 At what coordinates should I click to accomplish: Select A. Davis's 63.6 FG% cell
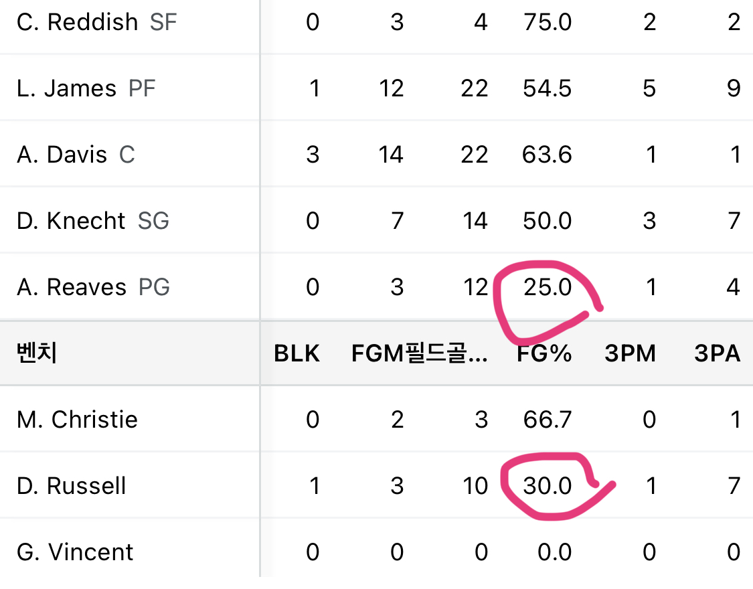[548, 155]
